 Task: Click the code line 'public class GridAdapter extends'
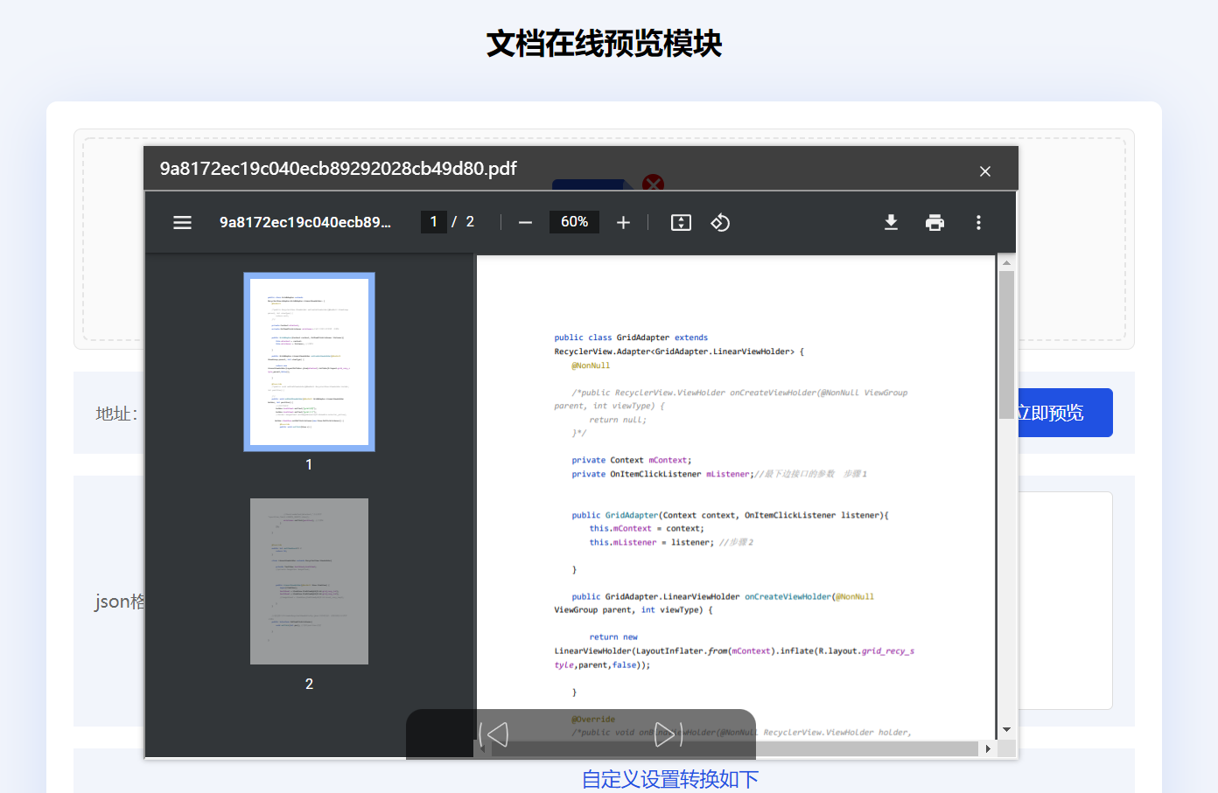click(631, 337)
